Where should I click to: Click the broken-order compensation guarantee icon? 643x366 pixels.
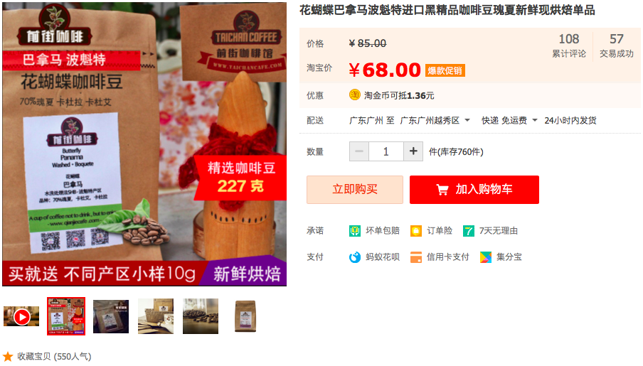point(355,231)
